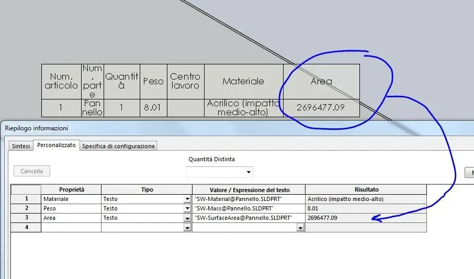Click the 2696477.09 result cell in dialog
The width and height of the screenshot is (474, 279).
click(x=366, y=218)
